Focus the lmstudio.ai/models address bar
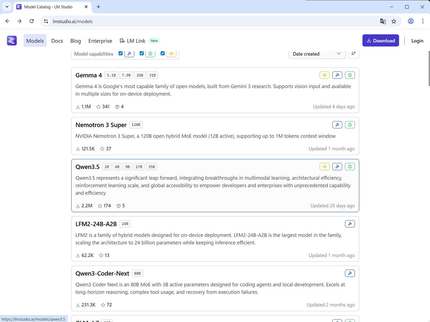Screen dimensions: 430x322 click(202, 21)
